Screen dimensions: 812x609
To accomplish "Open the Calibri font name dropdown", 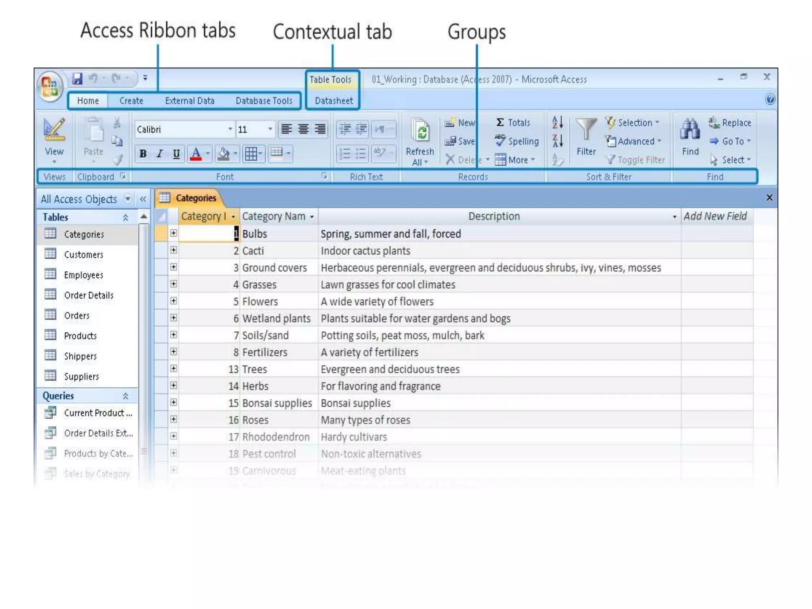I will pos(230,129).
